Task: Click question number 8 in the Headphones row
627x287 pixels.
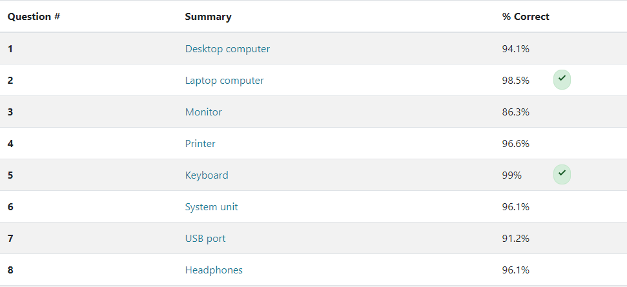Action: click(10, 270)
